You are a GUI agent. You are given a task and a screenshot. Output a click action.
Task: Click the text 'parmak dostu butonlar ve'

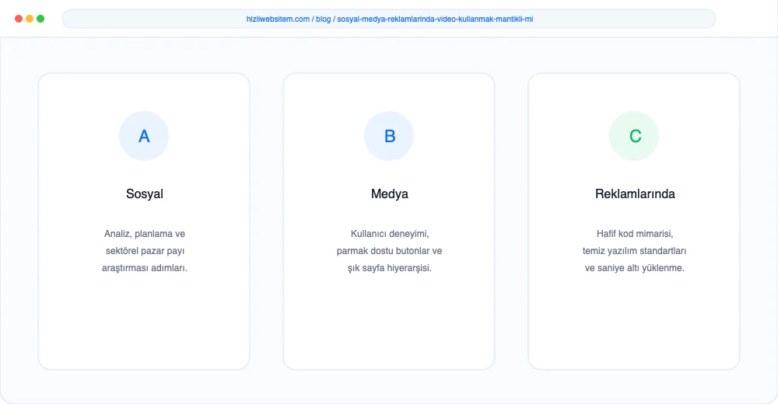[389, 251]
